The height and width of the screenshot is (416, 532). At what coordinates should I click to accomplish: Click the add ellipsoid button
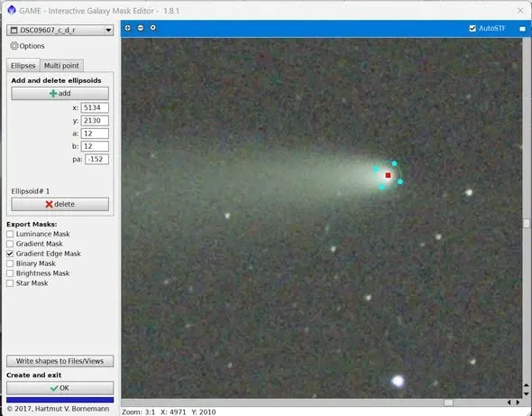[x=60, y=93]
